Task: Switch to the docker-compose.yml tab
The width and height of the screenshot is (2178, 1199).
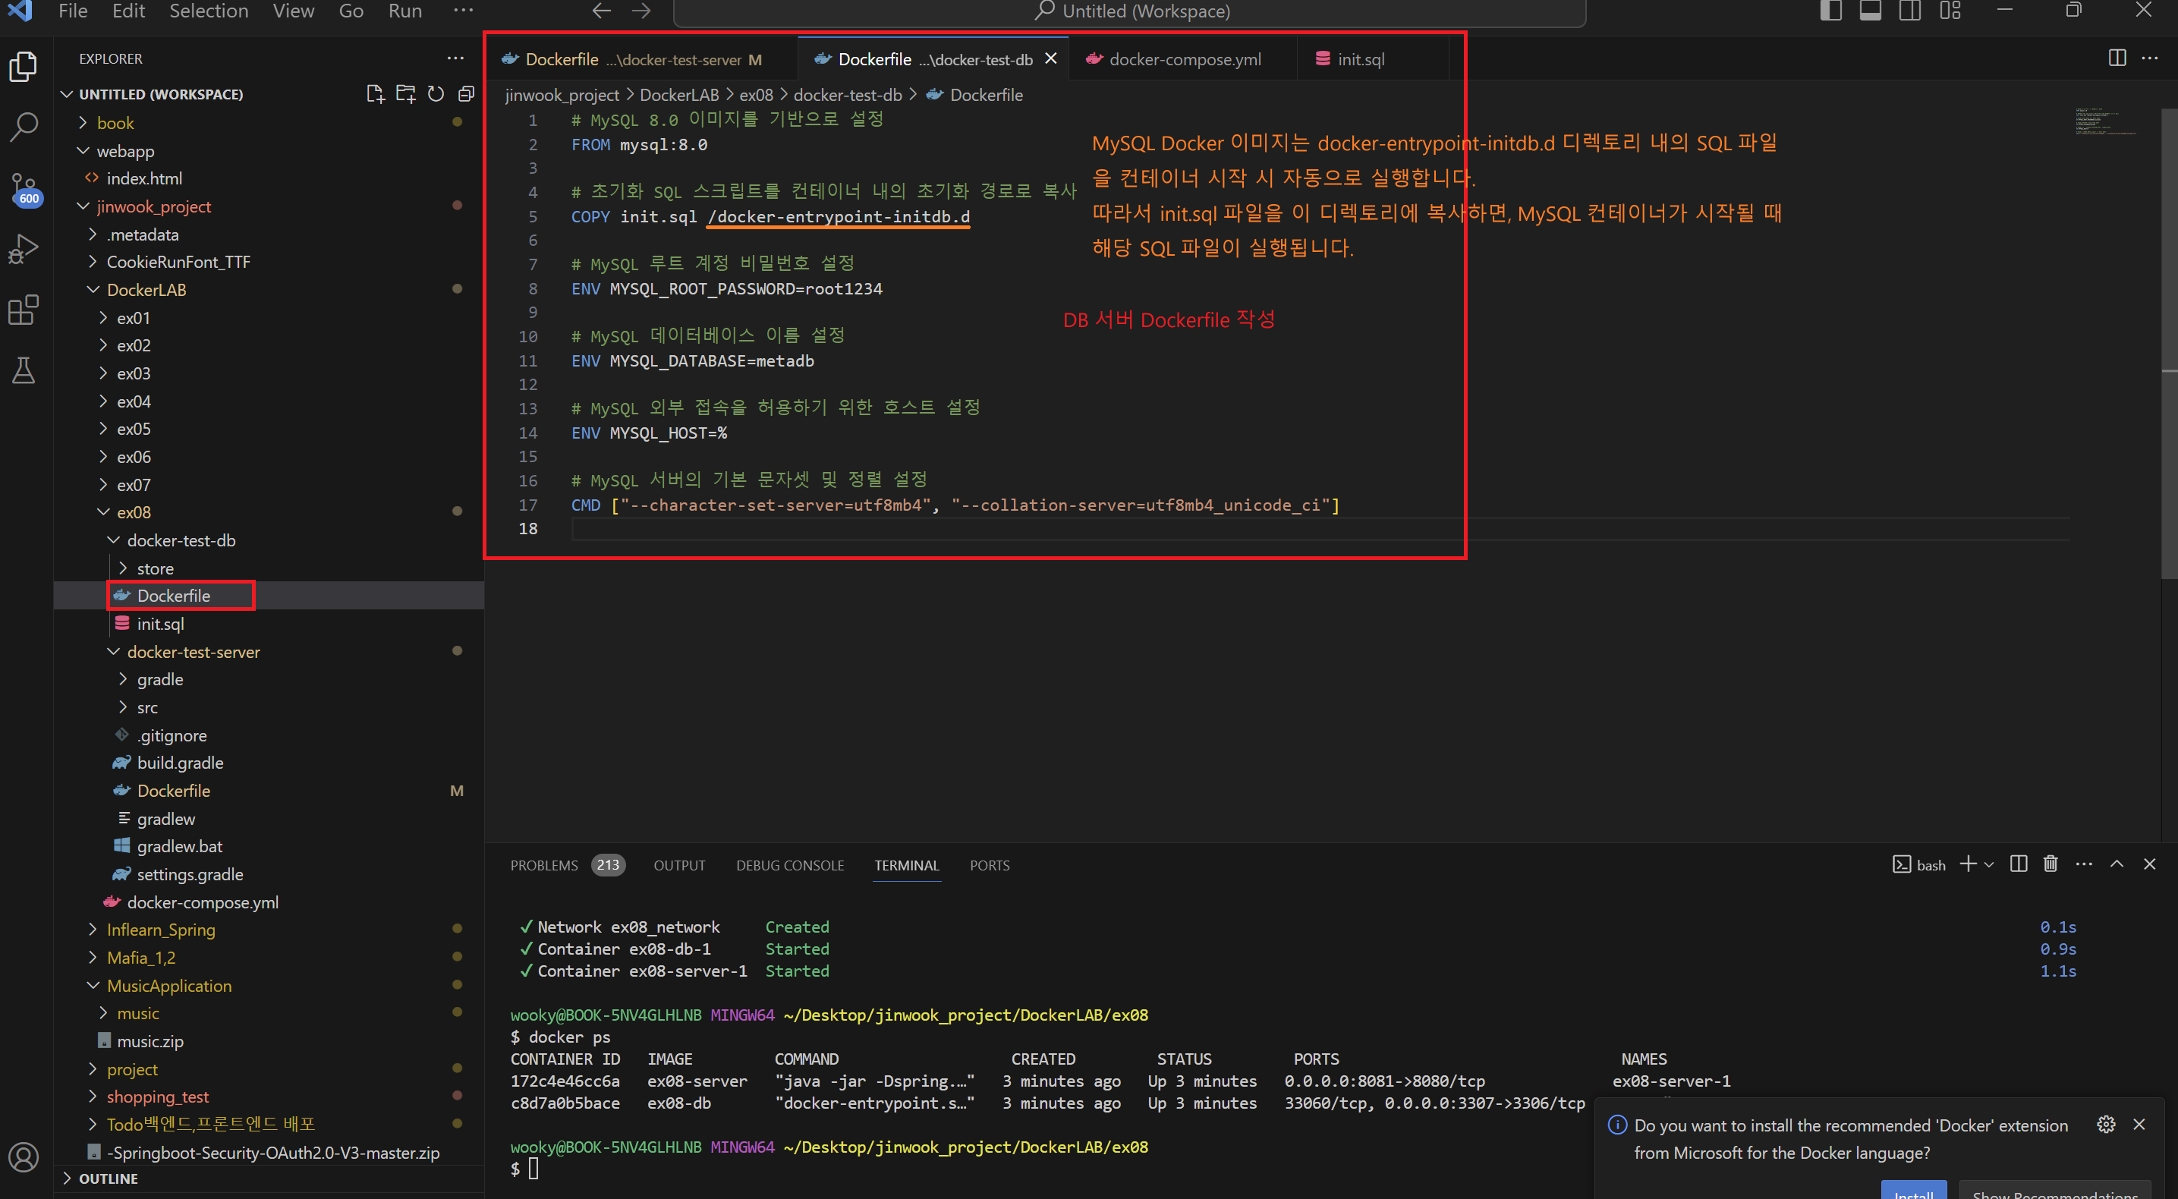Action: [x=1184, y=59]
